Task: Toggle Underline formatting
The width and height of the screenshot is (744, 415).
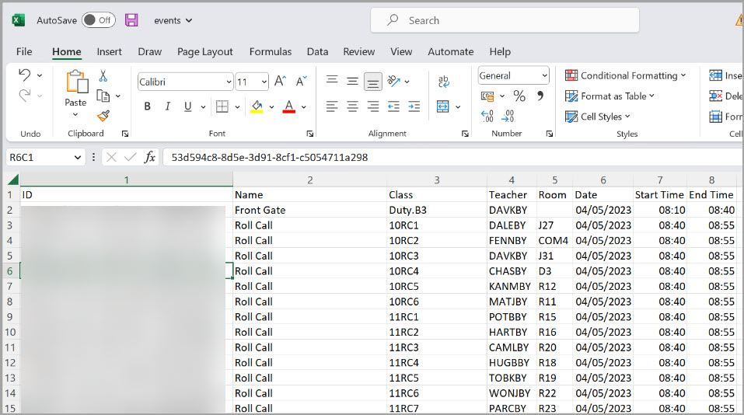Action: click(188, 106)
